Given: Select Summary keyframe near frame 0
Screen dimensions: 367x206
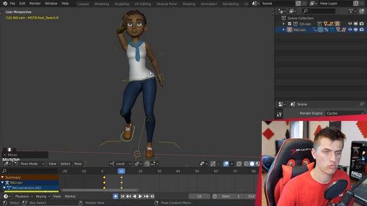Looking at the screenshot, I should [x=104, y=177].
